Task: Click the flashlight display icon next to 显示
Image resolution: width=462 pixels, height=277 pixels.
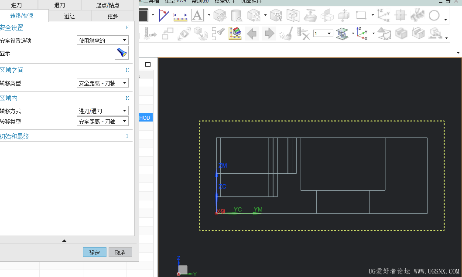Action: click(122, 53)
